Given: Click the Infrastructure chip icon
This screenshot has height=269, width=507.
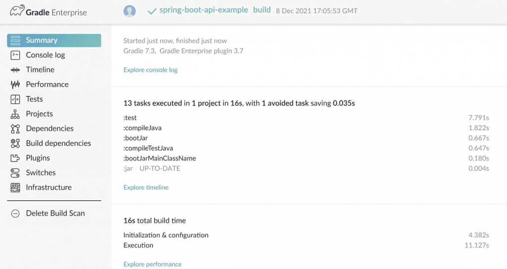Looking at the screenshot, I should (x=15, y=187).
